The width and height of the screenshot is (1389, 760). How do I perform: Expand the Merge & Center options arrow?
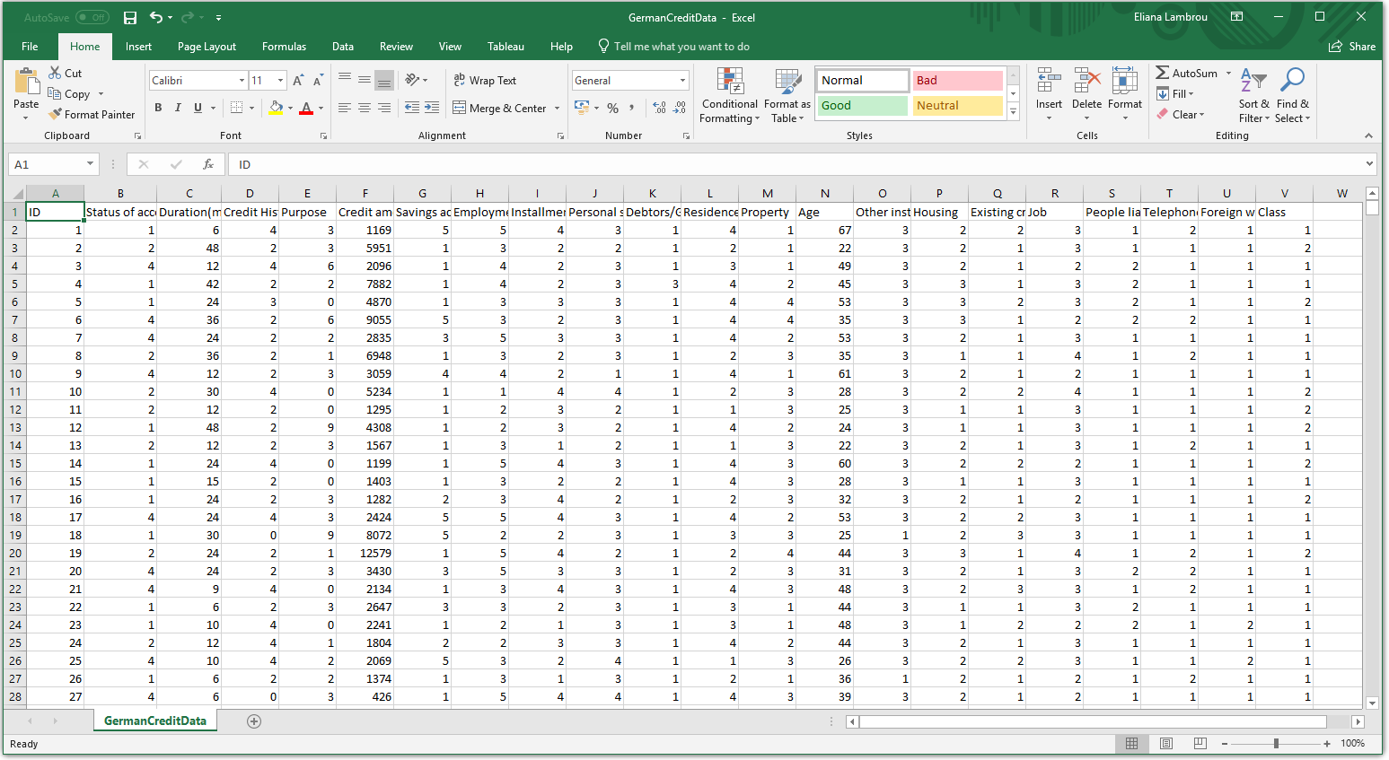pyautogui.click(x=558, y=109)
